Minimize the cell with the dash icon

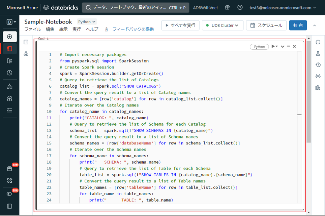289,47
